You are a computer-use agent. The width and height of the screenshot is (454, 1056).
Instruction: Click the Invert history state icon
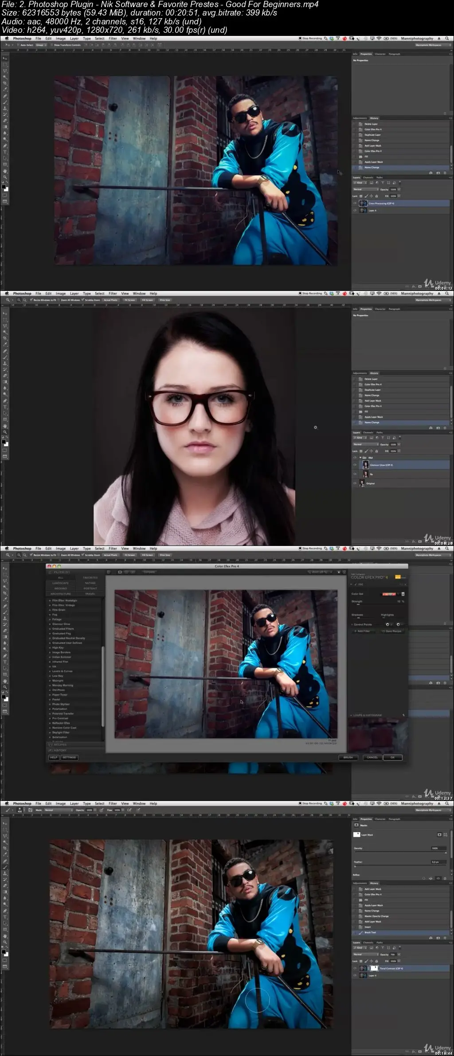360,927
